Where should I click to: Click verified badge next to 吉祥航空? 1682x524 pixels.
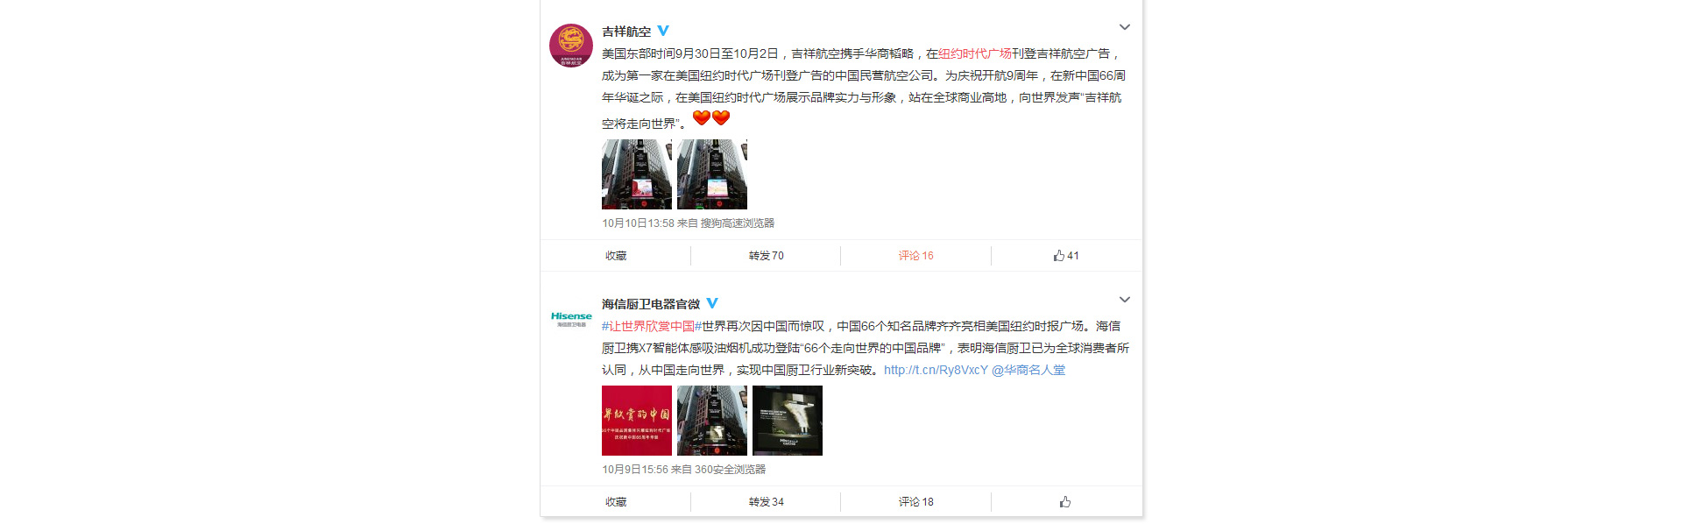coord(663,31)
